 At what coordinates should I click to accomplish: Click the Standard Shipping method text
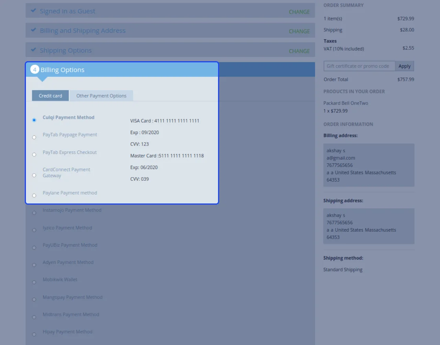click(343, 270)
